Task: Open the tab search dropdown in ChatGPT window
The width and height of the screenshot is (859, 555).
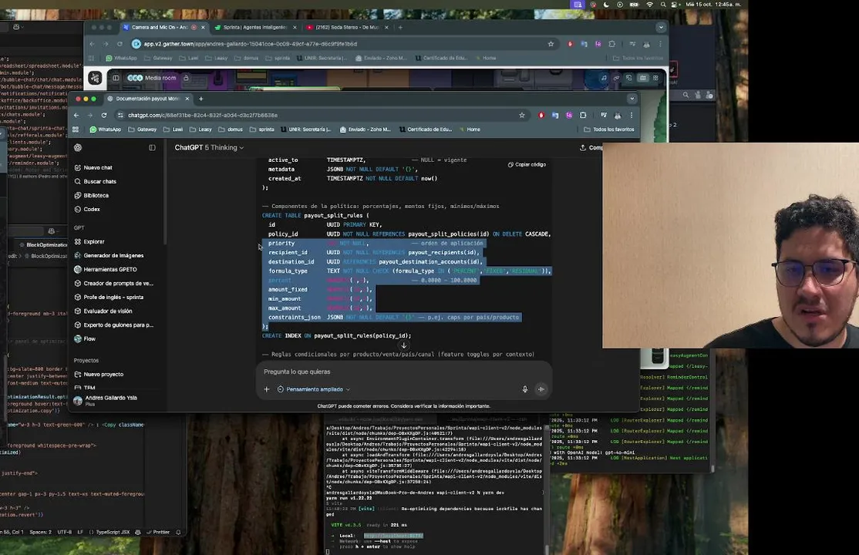Action: click(x=632, y=99)
